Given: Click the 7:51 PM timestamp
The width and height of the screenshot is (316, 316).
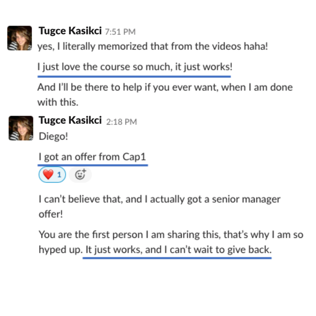Looking at the screenshot, I should click(120, 32).
